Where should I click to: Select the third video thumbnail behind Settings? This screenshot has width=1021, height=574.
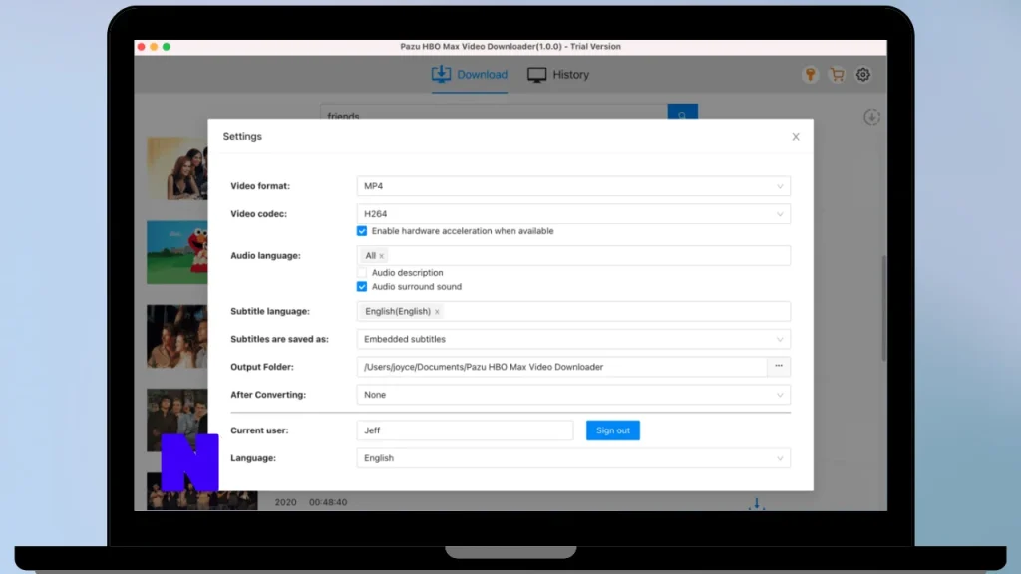pos(177,336)
